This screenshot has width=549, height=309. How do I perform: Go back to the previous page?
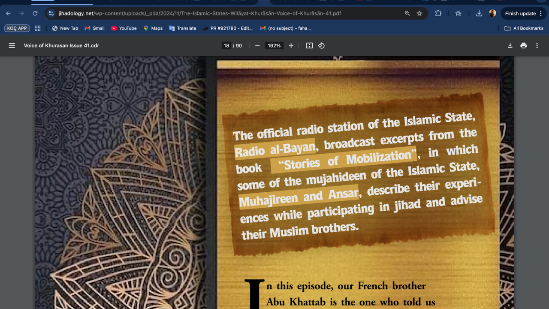(8, 13)
